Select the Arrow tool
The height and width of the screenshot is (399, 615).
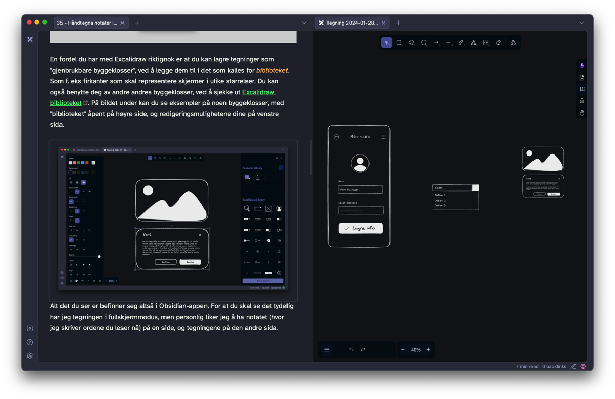[x=436, y=43]
